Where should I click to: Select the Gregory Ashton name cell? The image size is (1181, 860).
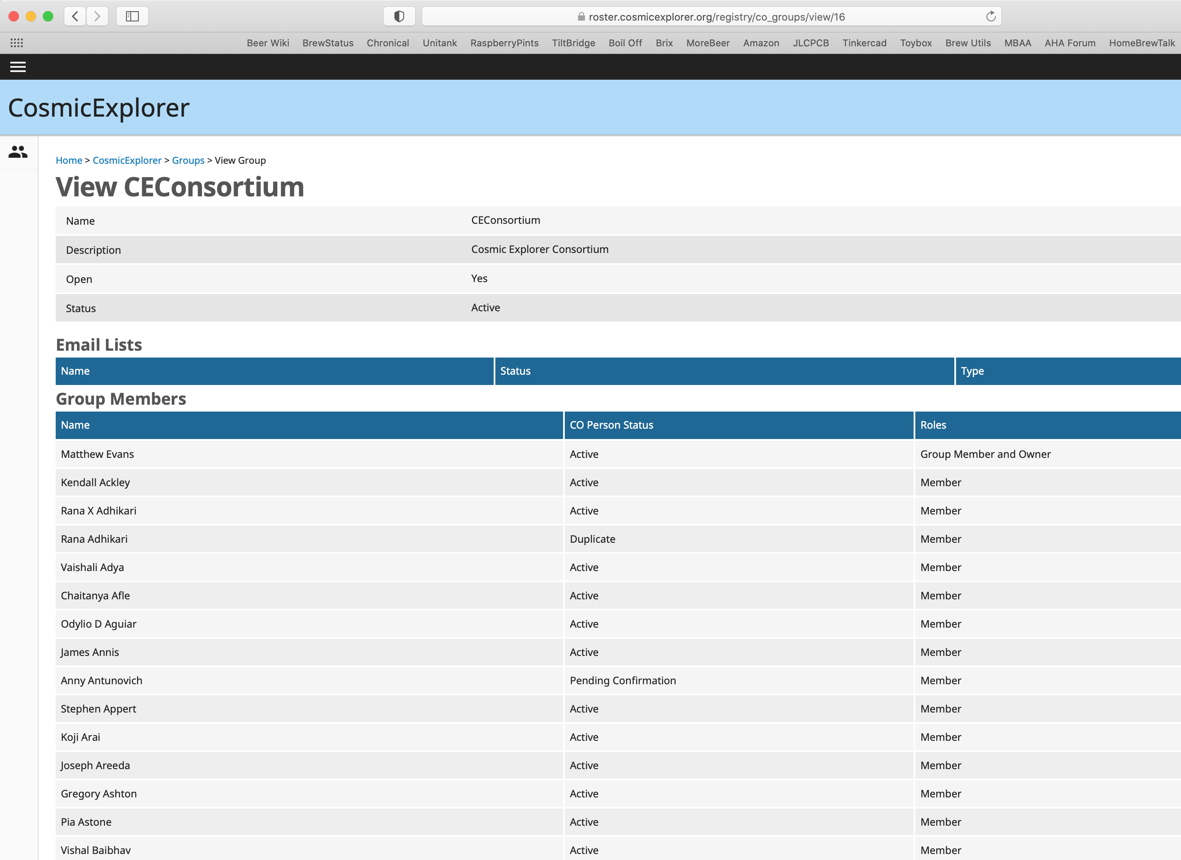coord(309,794)
